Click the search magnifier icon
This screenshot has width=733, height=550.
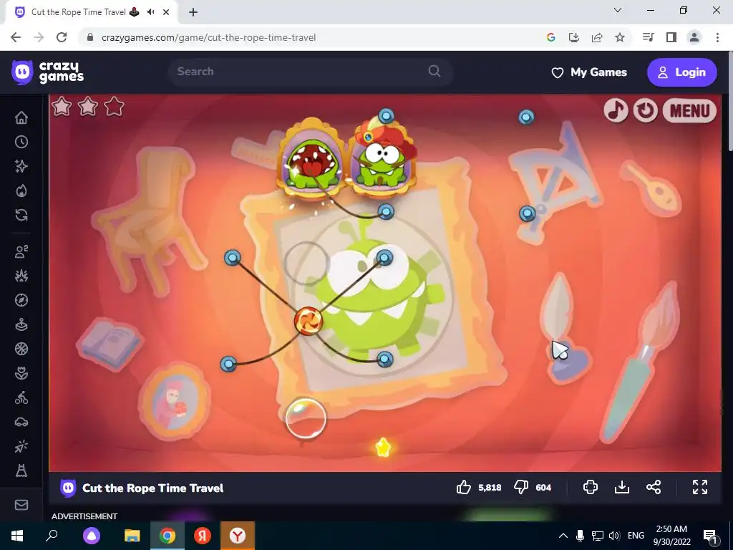pyautogui.click(x=435, y=71)
